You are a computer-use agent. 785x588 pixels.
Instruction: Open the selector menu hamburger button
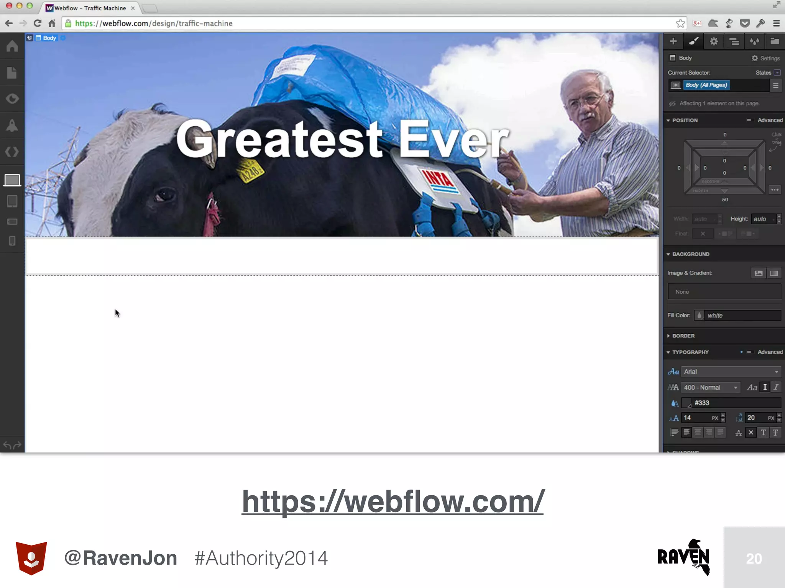coord(776,85)
